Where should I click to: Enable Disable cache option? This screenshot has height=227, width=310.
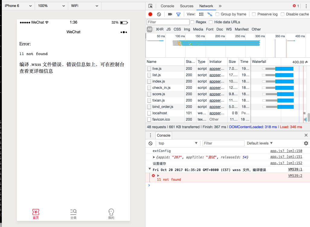click(283, 14)
